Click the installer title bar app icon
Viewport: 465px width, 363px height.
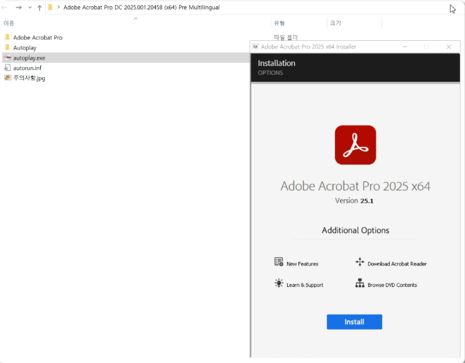(255, 46)
